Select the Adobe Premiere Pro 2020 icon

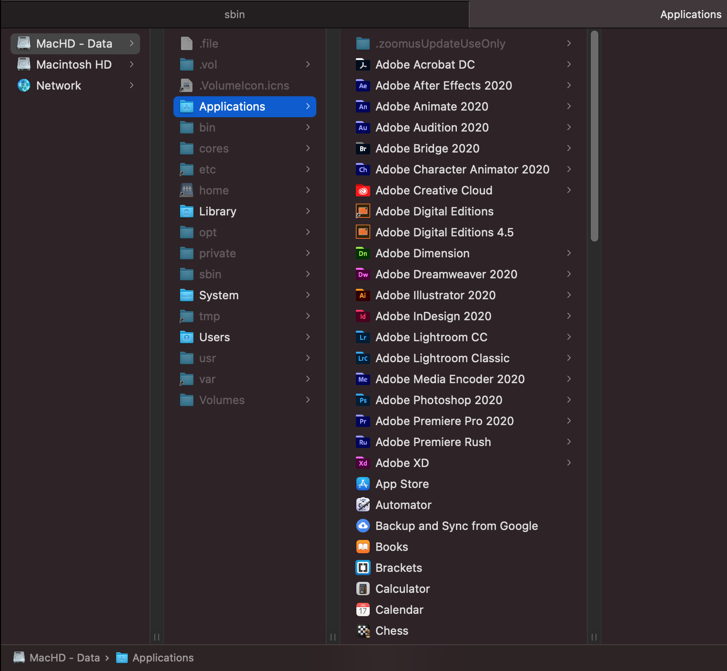pyautogui.click(x=363, y=421)
